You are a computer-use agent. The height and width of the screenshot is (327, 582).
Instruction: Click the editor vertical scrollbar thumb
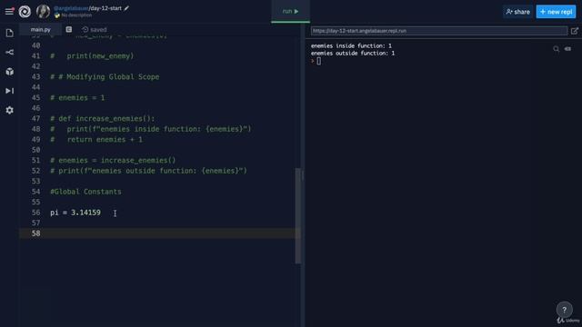pyautogui.click(x=298, y=216)
